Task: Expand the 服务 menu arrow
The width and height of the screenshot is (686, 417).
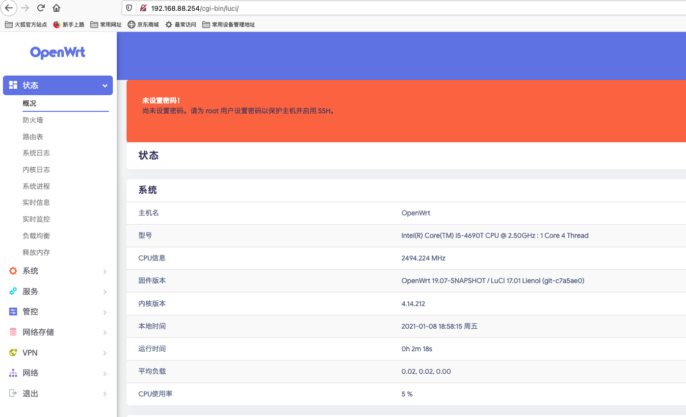Action: click(x=105, y=292)
